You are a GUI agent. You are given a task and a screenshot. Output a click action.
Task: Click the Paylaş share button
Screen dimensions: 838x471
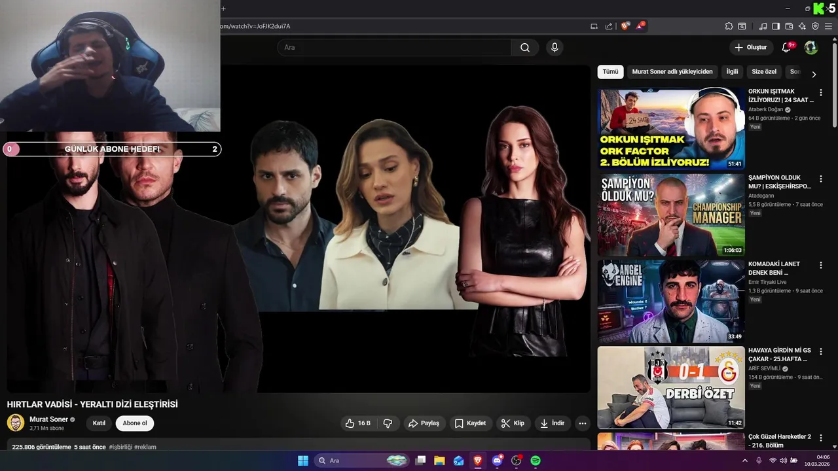coord(424,423)
